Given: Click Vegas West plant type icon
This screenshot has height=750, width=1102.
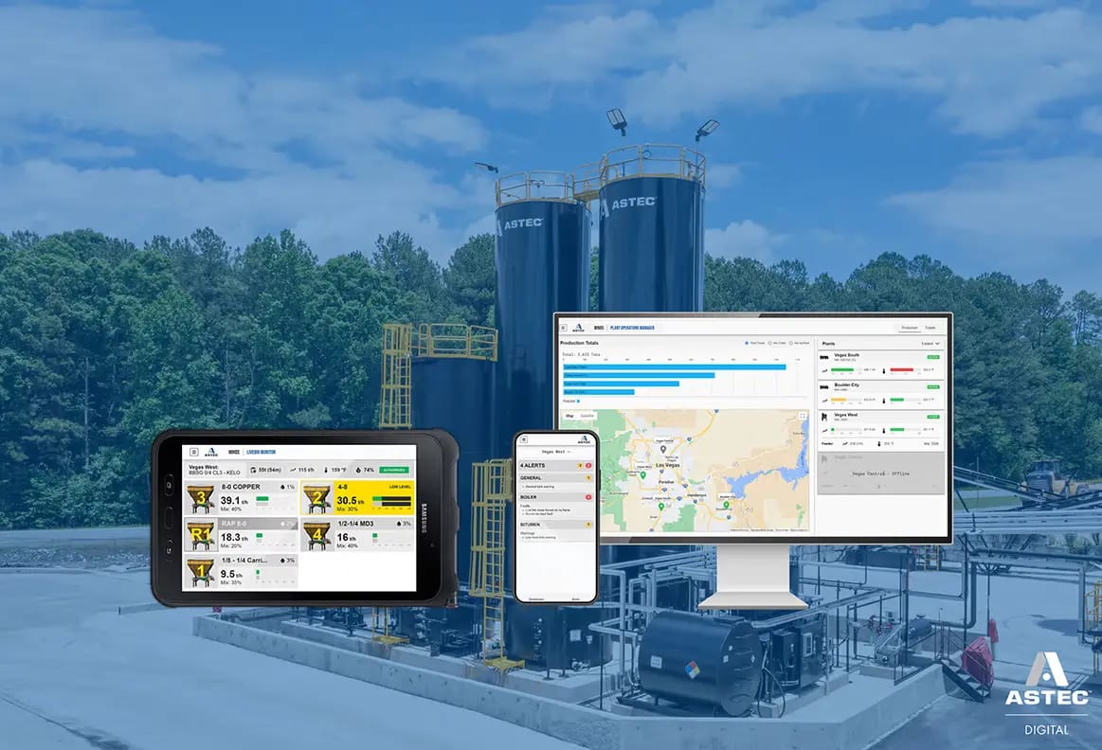Looking at the screenshot, I should coord(823,417).
